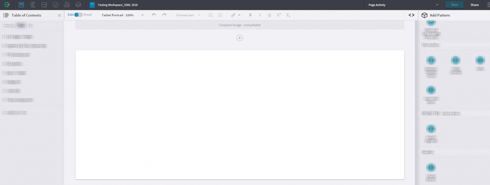Open the users icon in top bar

tap(67, 5)
